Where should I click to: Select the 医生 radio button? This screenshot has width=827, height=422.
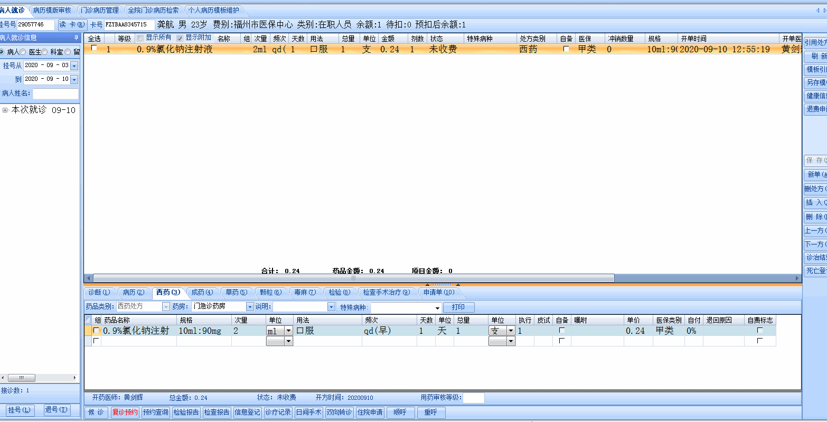pyautogui.click(x=23, y=52)
